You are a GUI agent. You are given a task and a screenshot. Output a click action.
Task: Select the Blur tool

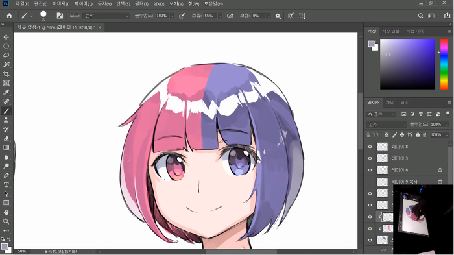pos(6,157)
